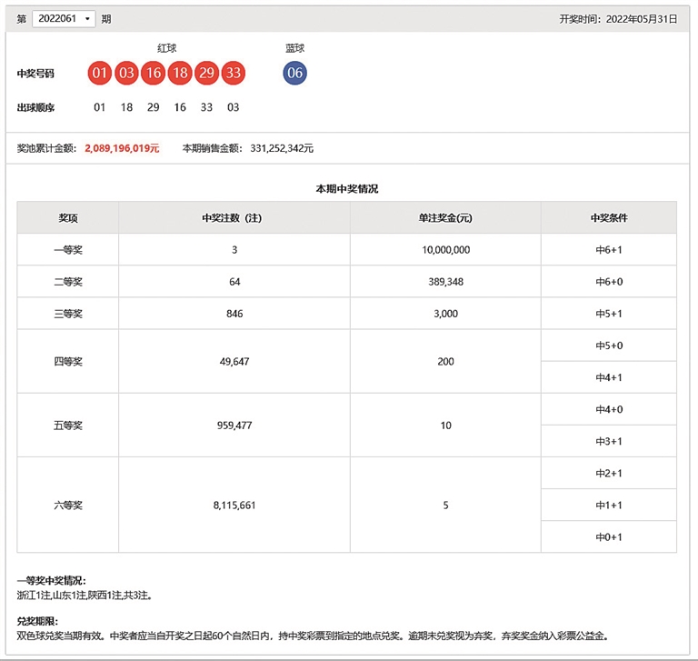Click the sales amount 331,252,342元

[x=282, y=148]
